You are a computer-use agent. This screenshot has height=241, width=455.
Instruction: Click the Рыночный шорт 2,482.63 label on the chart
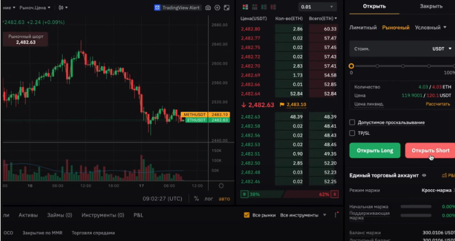tap(26, 39)
